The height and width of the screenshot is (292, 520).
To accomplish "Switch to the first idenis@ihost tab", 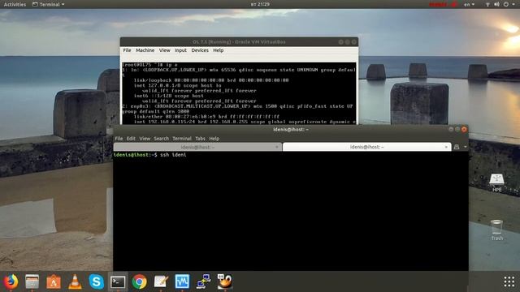I will coord(197,147).
